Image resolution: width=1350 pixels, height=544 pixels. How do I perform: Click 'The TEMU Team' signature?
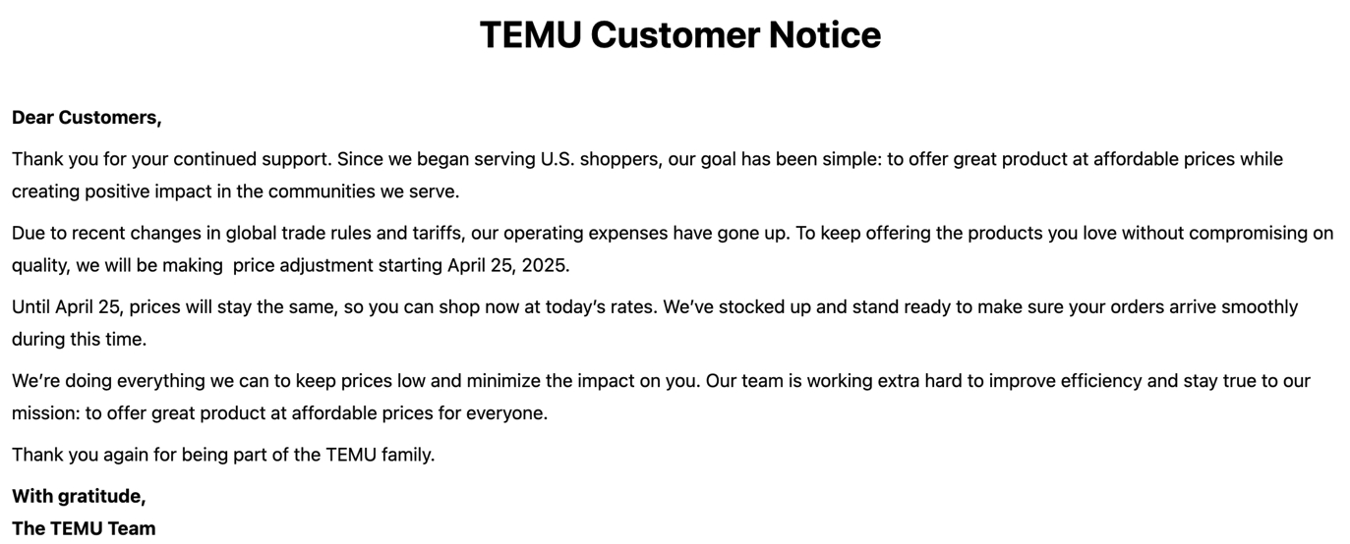tap(84, 528)
